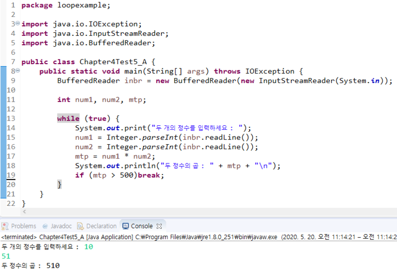Click the console result 510
The height and width of the screenshot is (272, 397).
53,266
